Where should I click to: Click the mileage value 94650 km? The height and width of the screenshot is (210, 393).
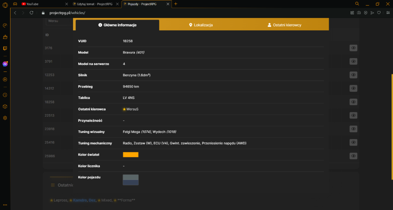click(131, 87)
